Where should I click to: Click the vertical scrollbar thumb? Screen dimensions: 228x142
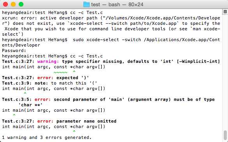point(225,135)
